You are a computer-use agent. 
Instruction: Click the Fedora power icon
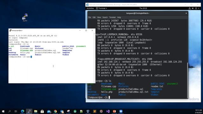click(196, 8)
